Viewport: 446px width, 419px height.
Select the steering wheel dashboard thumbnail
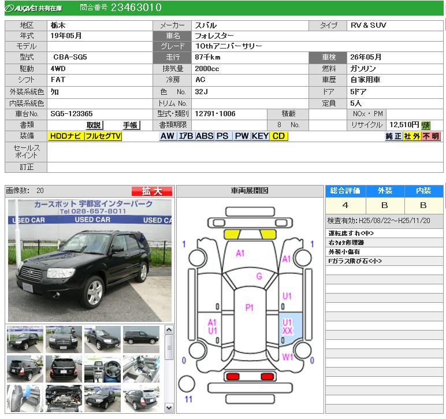102,369
